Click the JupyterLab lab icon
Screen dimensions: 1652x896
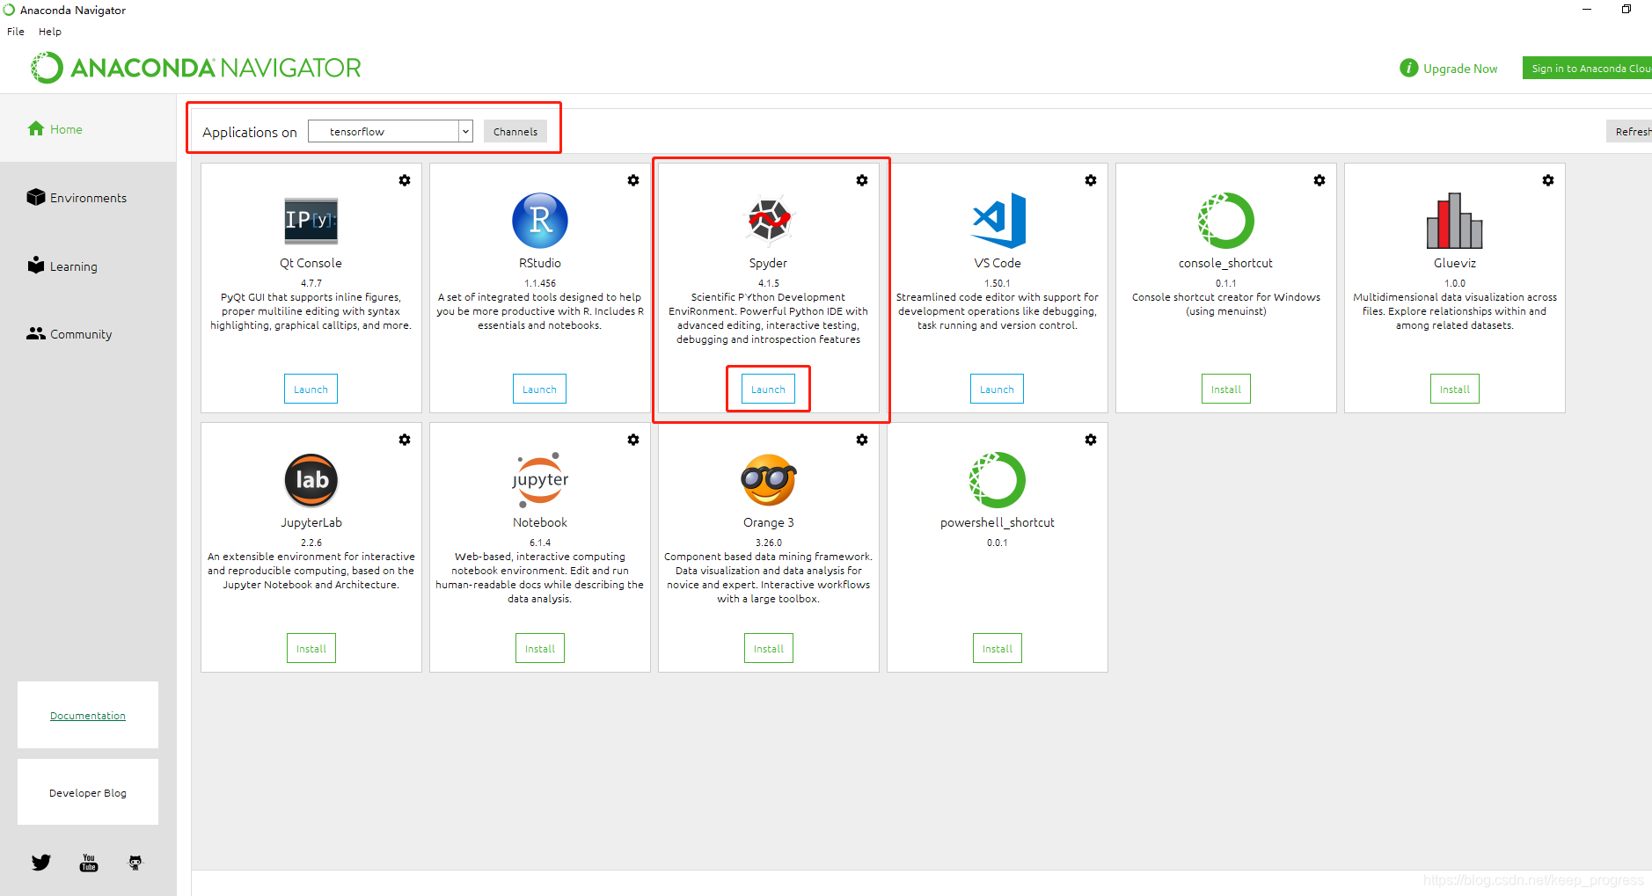tap(311, 480)
